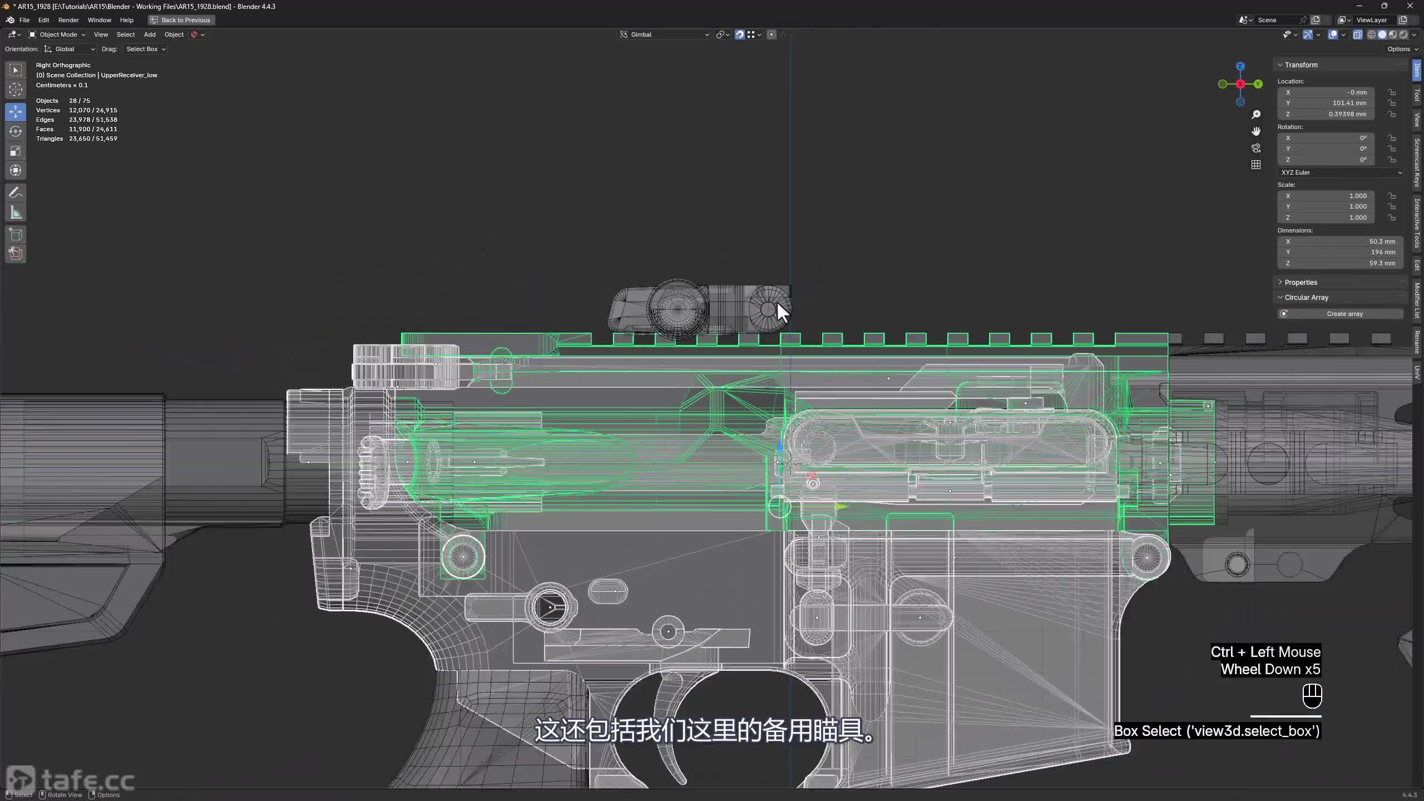Activate the Rotate tool
1424x801 pixels.
tap(16, 131)
